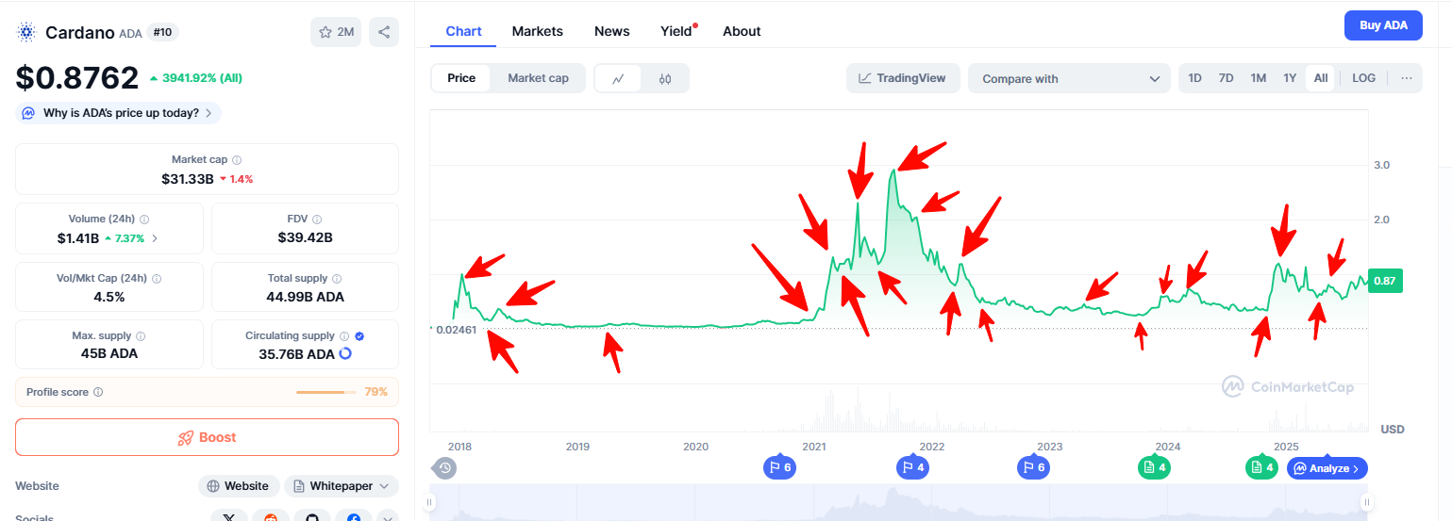Toggle chart to Market cap view
This screenshot has width=1452, height=521.
(538, 78)
